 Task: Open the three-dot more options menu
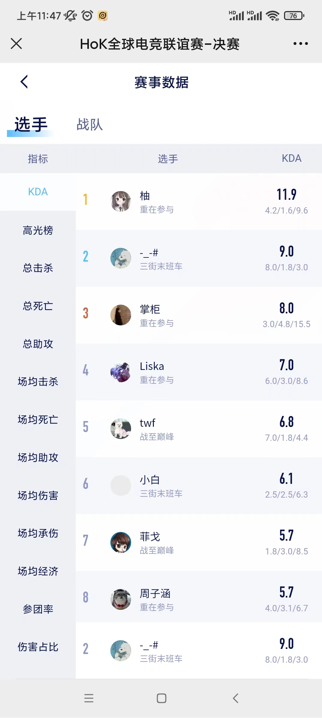point(300,44)
